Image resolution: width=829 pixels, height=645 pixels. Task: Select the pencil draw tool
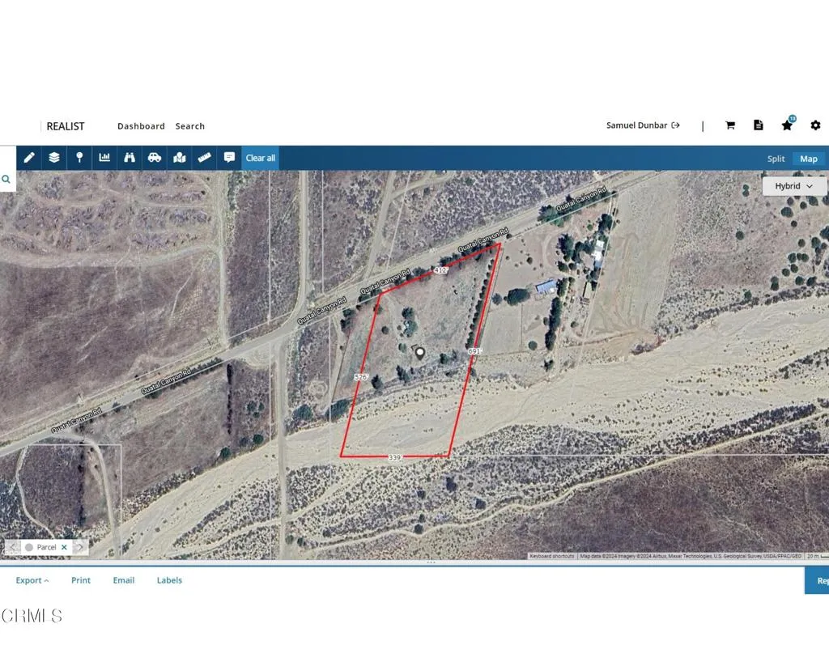(29, 158)
